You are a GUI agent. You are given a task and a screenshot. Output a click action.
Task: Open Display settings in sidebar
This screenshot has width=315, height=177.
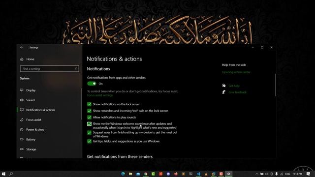click(31, 90)
